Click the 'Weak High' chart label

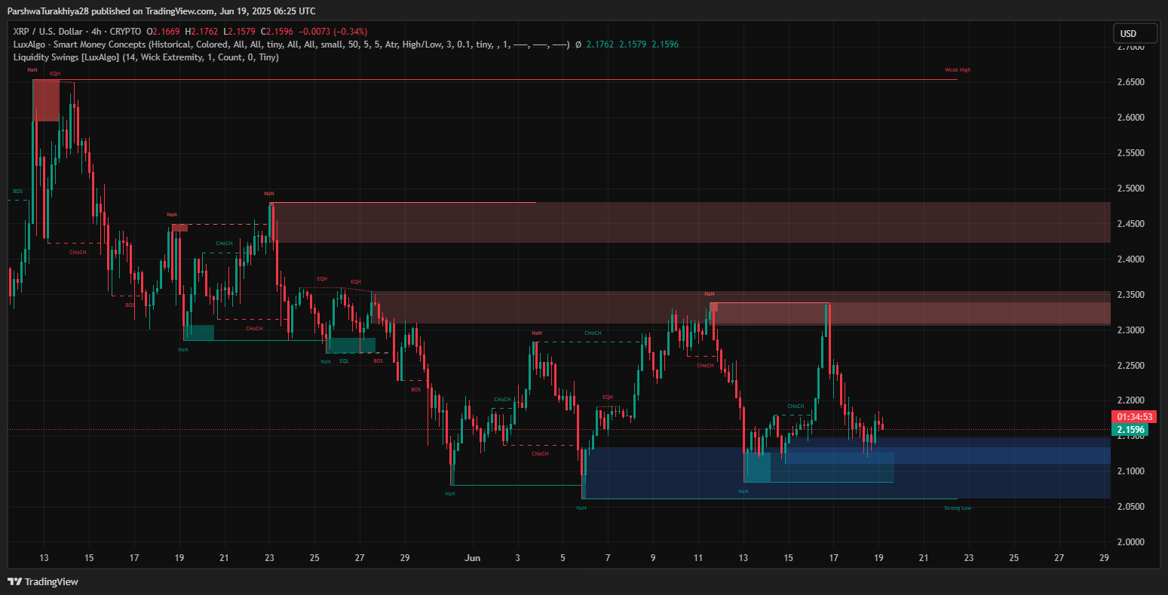[957, 70]
